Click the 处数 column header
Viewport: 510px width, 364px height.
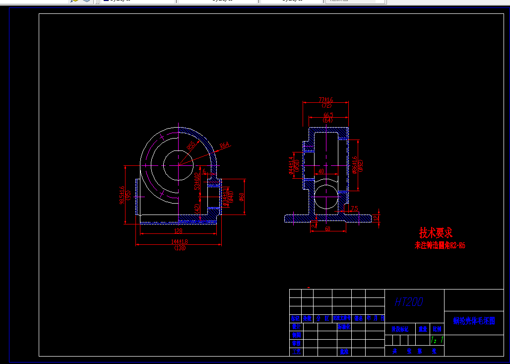click(307, 318)
